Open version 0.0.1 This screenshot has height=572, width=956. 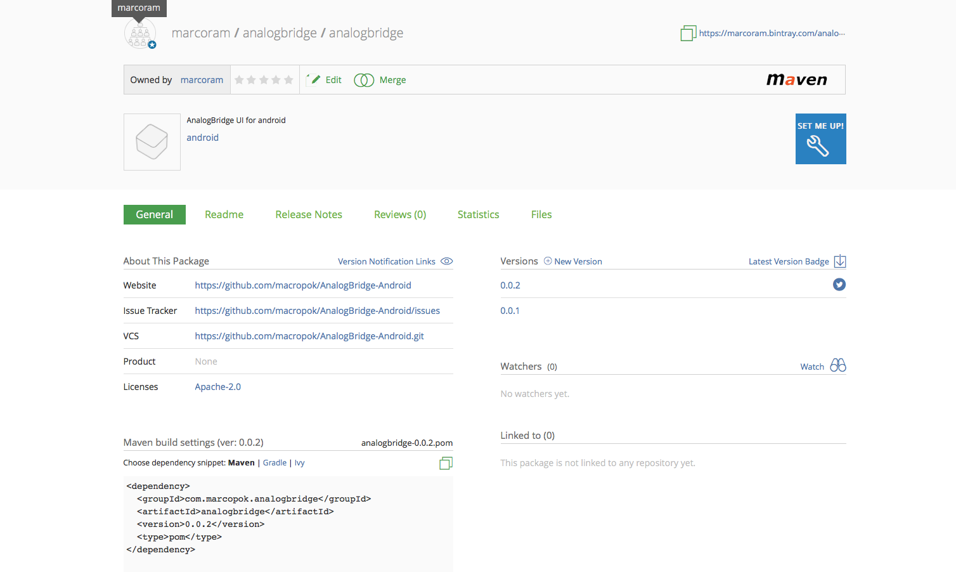(x=510, y=311)
